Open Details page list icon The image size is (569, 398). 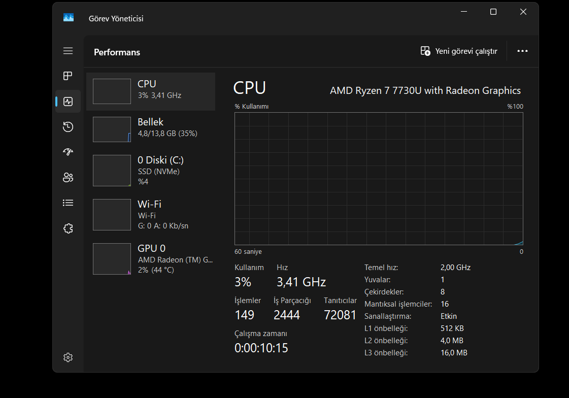pyautogui.click(x=68, y=203)
